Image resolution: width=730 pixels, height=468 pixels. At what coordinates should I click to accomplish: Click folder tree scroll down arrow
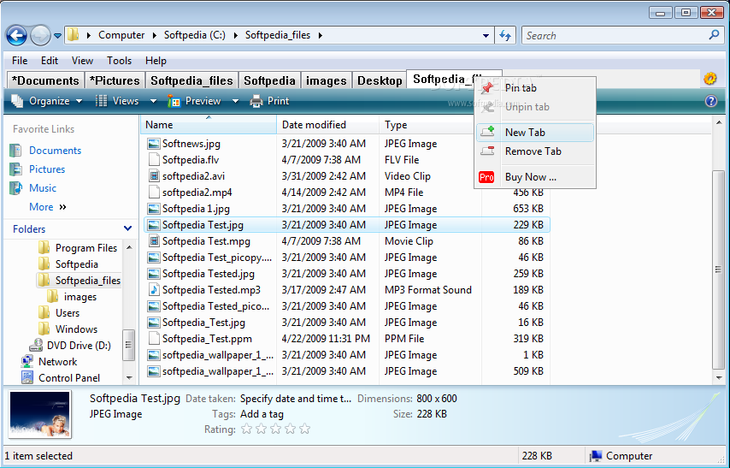pos(129,378)
